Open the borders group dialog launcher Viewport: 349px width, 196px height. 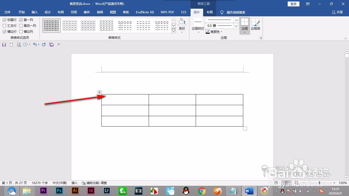(x=261, y=38)
